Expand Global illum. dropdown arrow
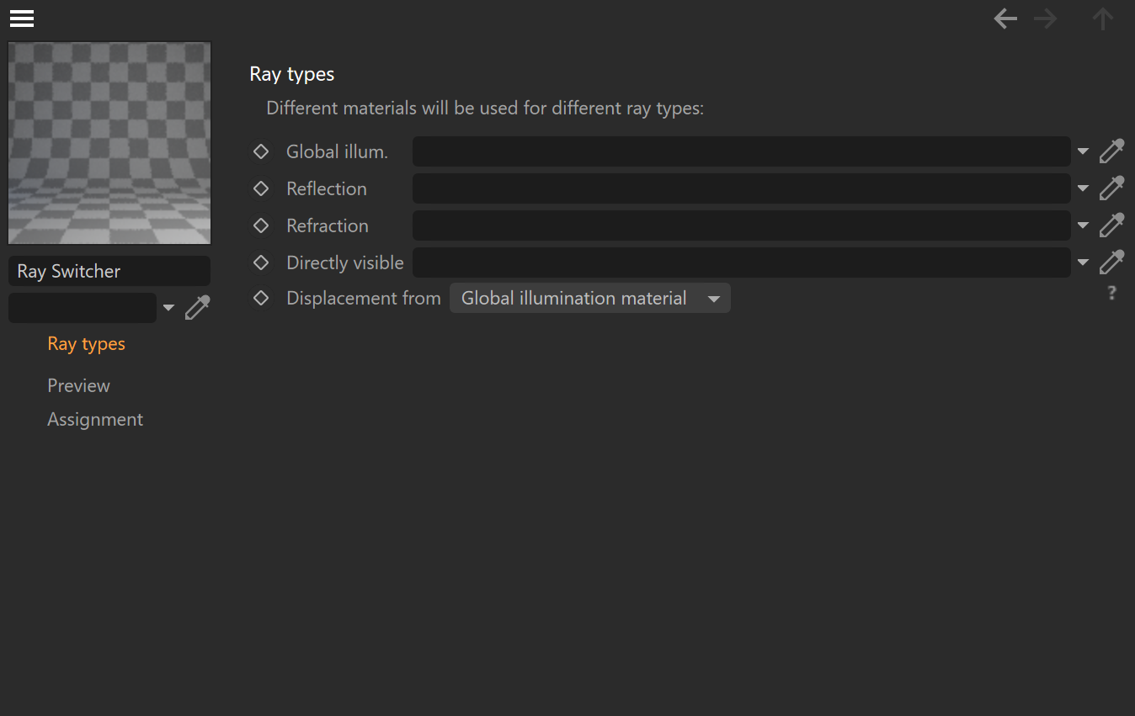This screenshot has width=1135, height=716. point(1083,151)
